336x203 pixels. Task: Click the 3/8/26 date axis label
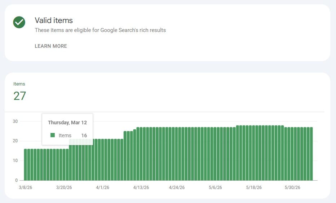pos(26,188)
